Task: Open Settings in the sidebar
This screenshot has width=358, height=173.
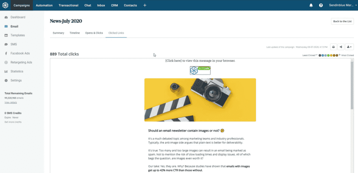Action: pos(16,80)
